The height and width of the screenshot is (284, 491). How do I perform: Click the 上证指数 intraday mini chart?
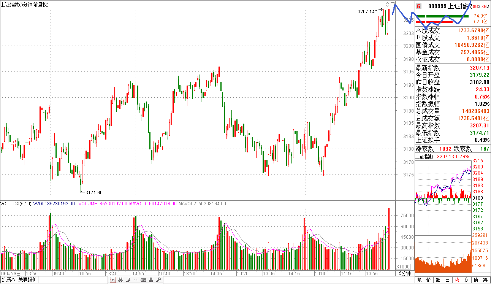click(x=443, y=182)
